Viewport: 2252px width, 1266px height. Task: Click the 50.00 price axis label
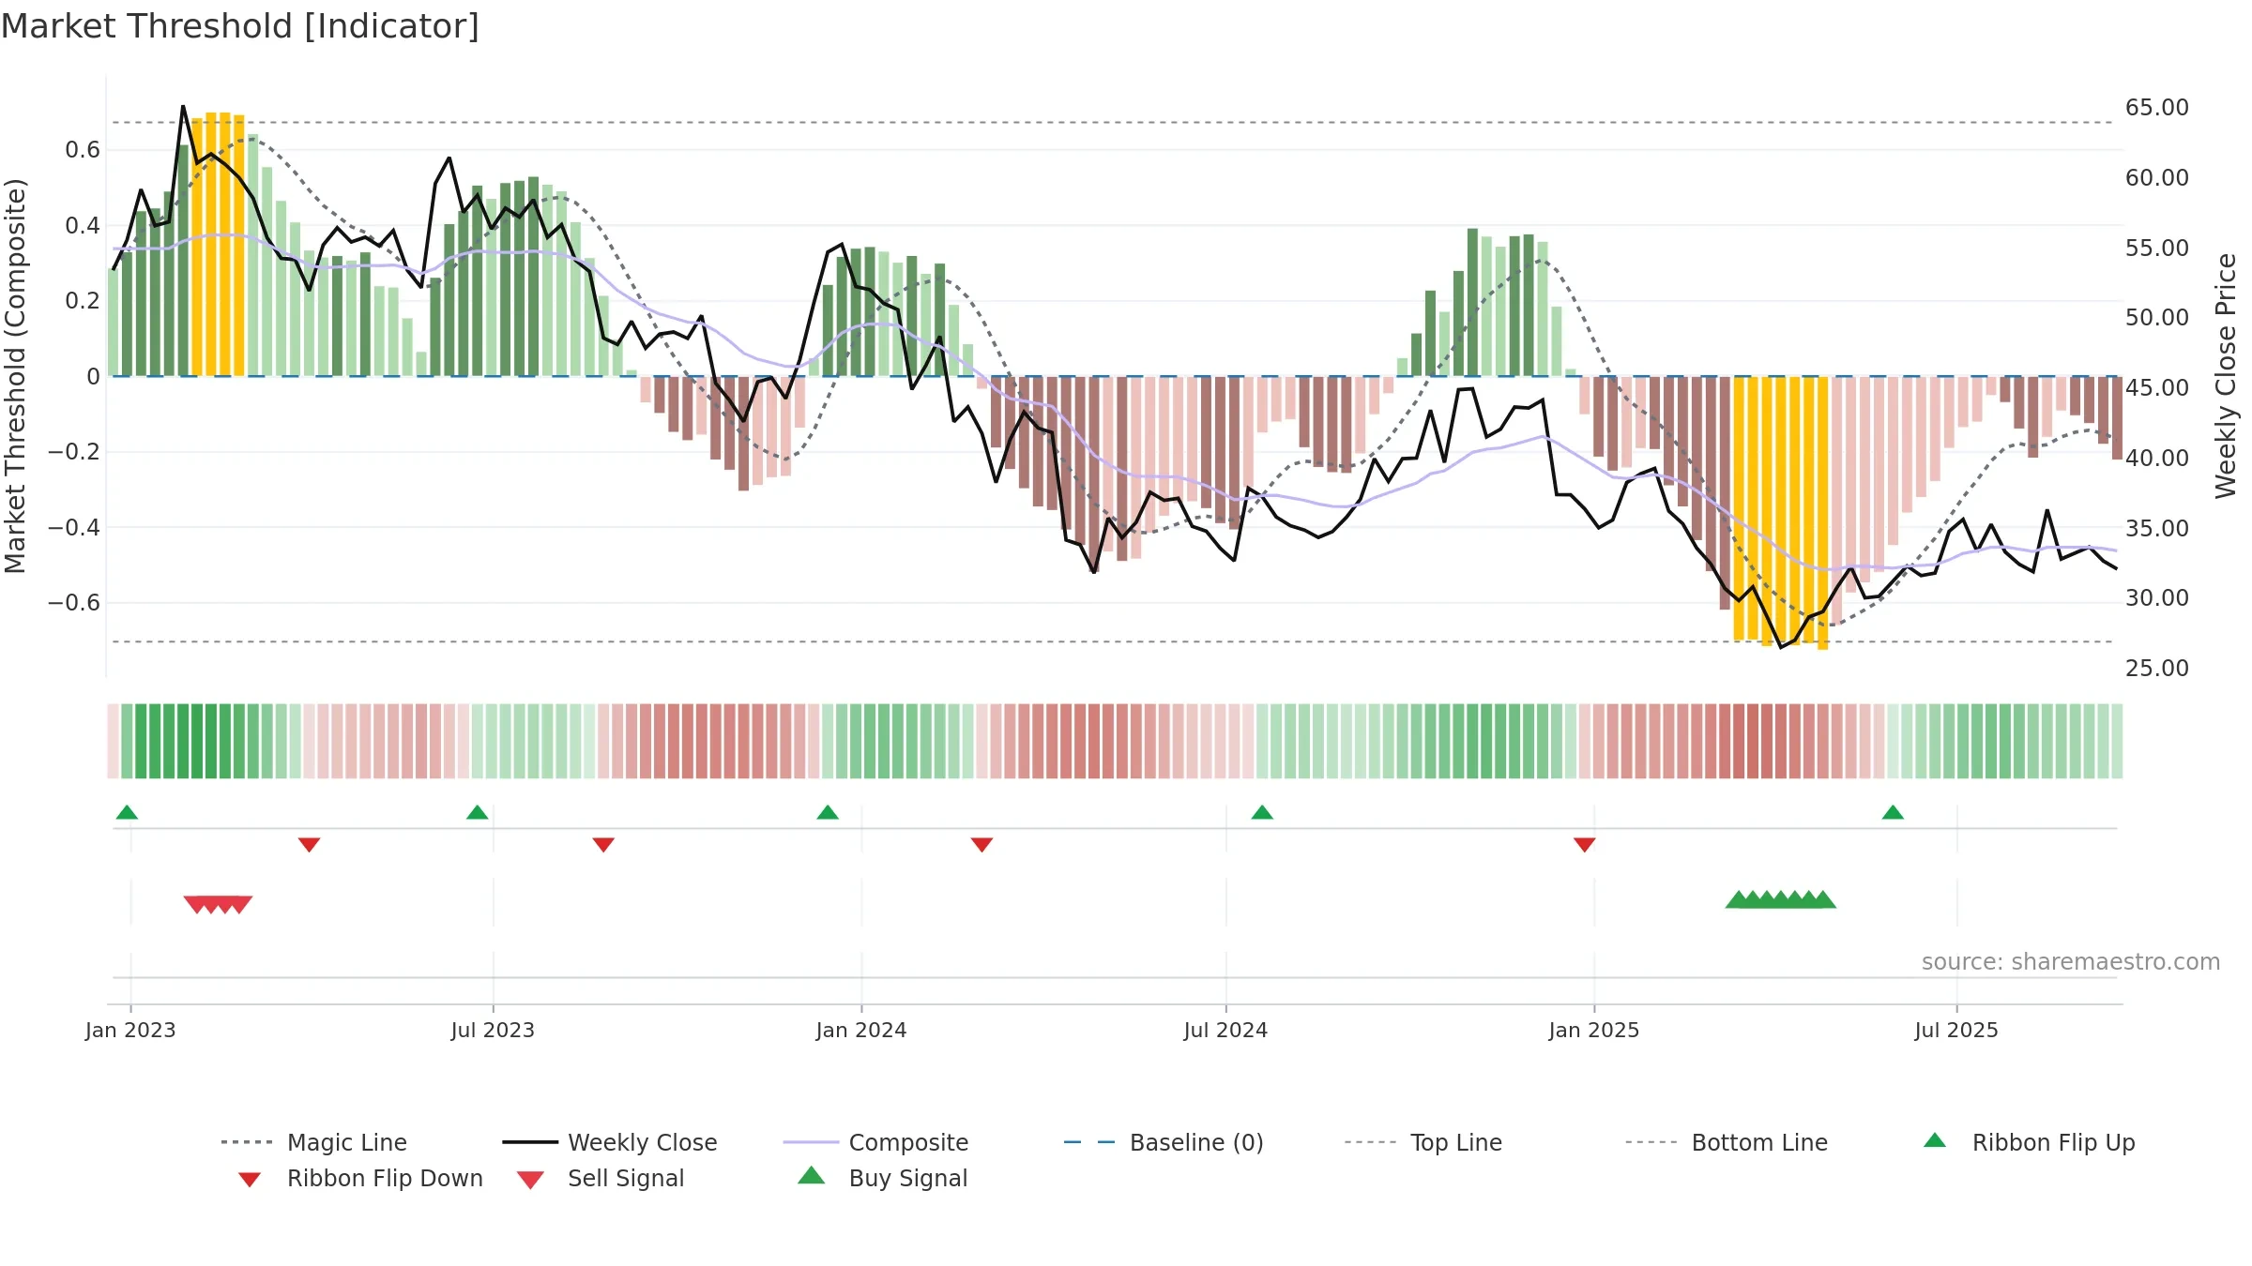(2156, 317)
